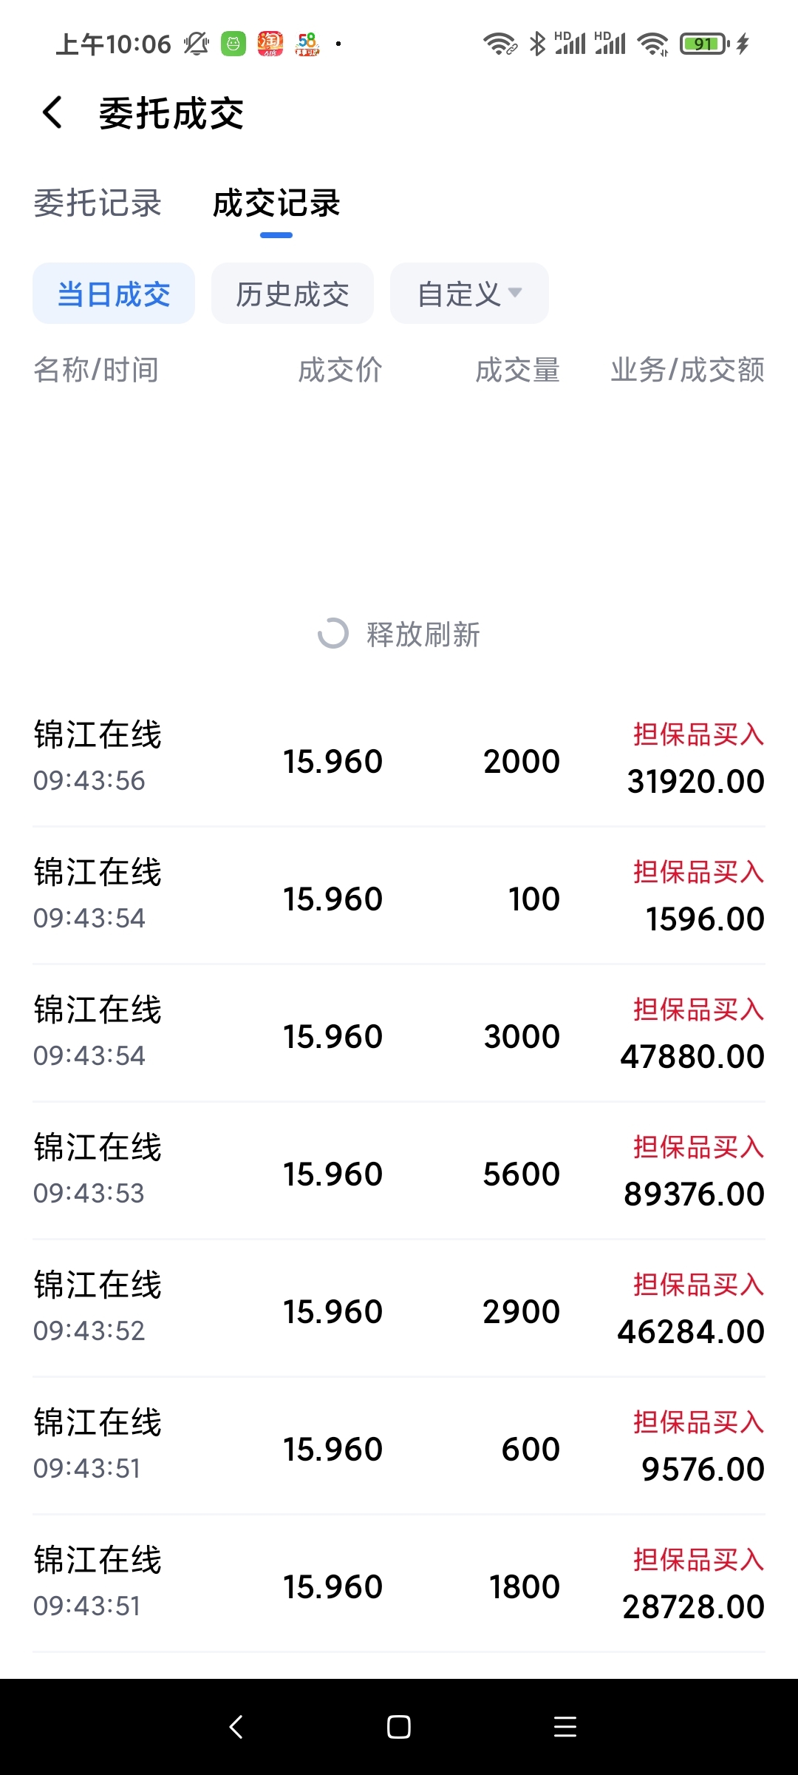Tap the 58 app notification icon
This screenshot has height=1775, width=798.
coord(307,44)
